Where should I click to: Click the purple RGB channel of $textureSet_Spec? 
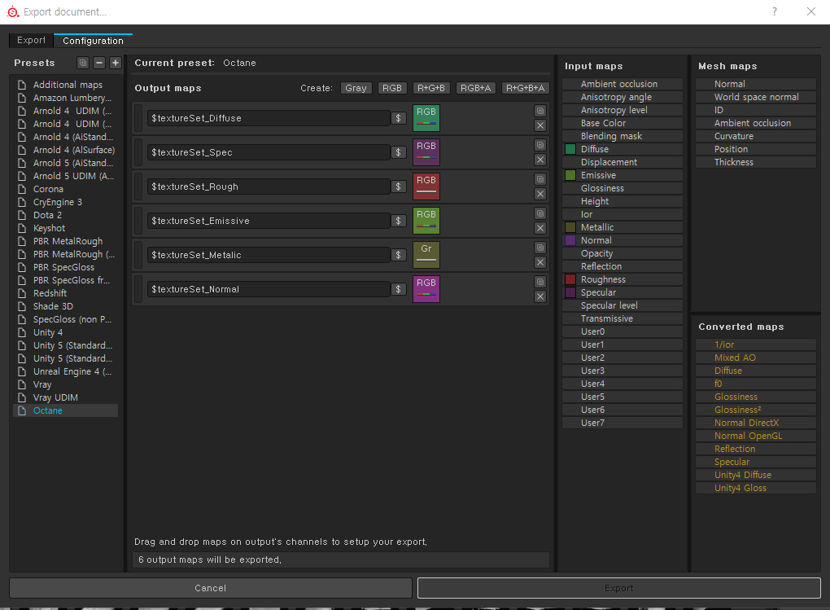(x=426, y=152)
